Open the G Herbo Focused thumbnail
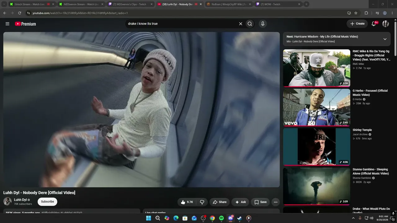Viewport: 397px width, 223px height. pyautogui.click(x=316, y=107)
